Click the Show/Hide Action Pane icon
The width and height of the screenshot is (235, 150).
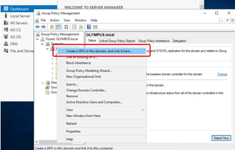point(95,27)
